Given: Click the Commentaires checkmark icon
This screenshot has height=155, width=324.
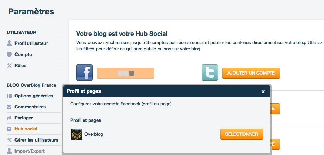Looking at the screenshot, I should tap(9, 107).
